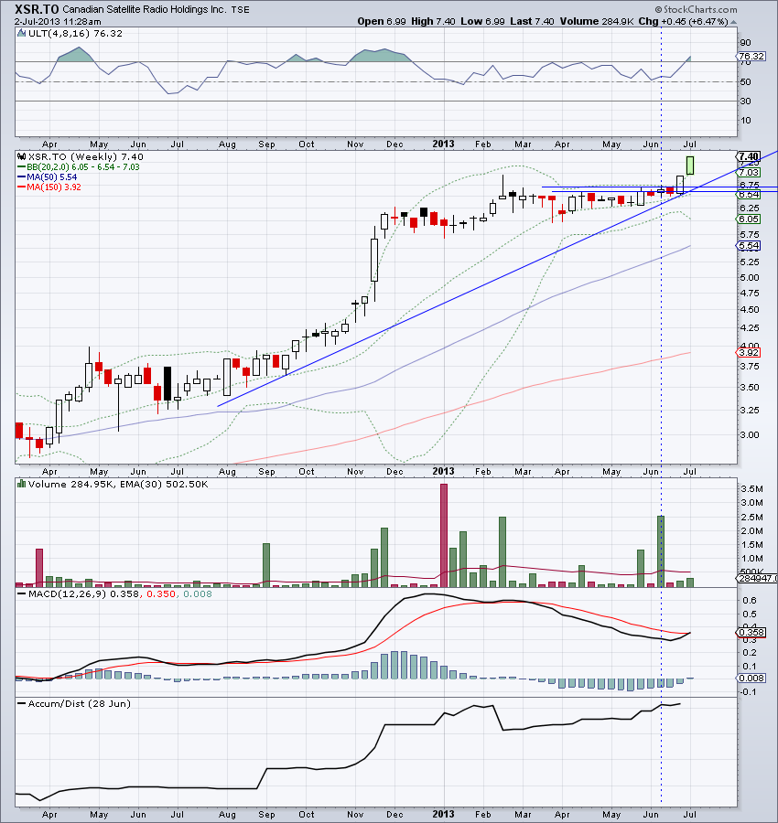
Task: Click the tall green June volume bar
Action: 661,551
